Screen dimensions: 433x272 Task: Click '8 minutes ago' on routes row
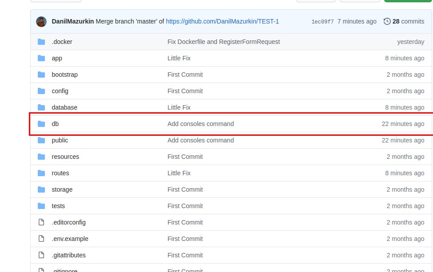pyautogui.click(x=405, y=173)
